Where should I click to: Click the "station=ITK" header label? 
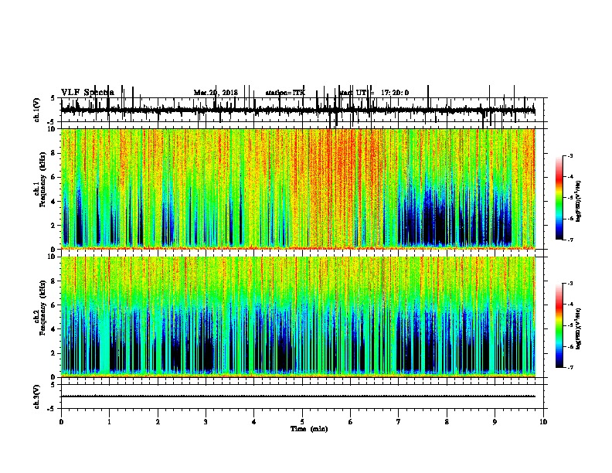[x=285, y=93]
